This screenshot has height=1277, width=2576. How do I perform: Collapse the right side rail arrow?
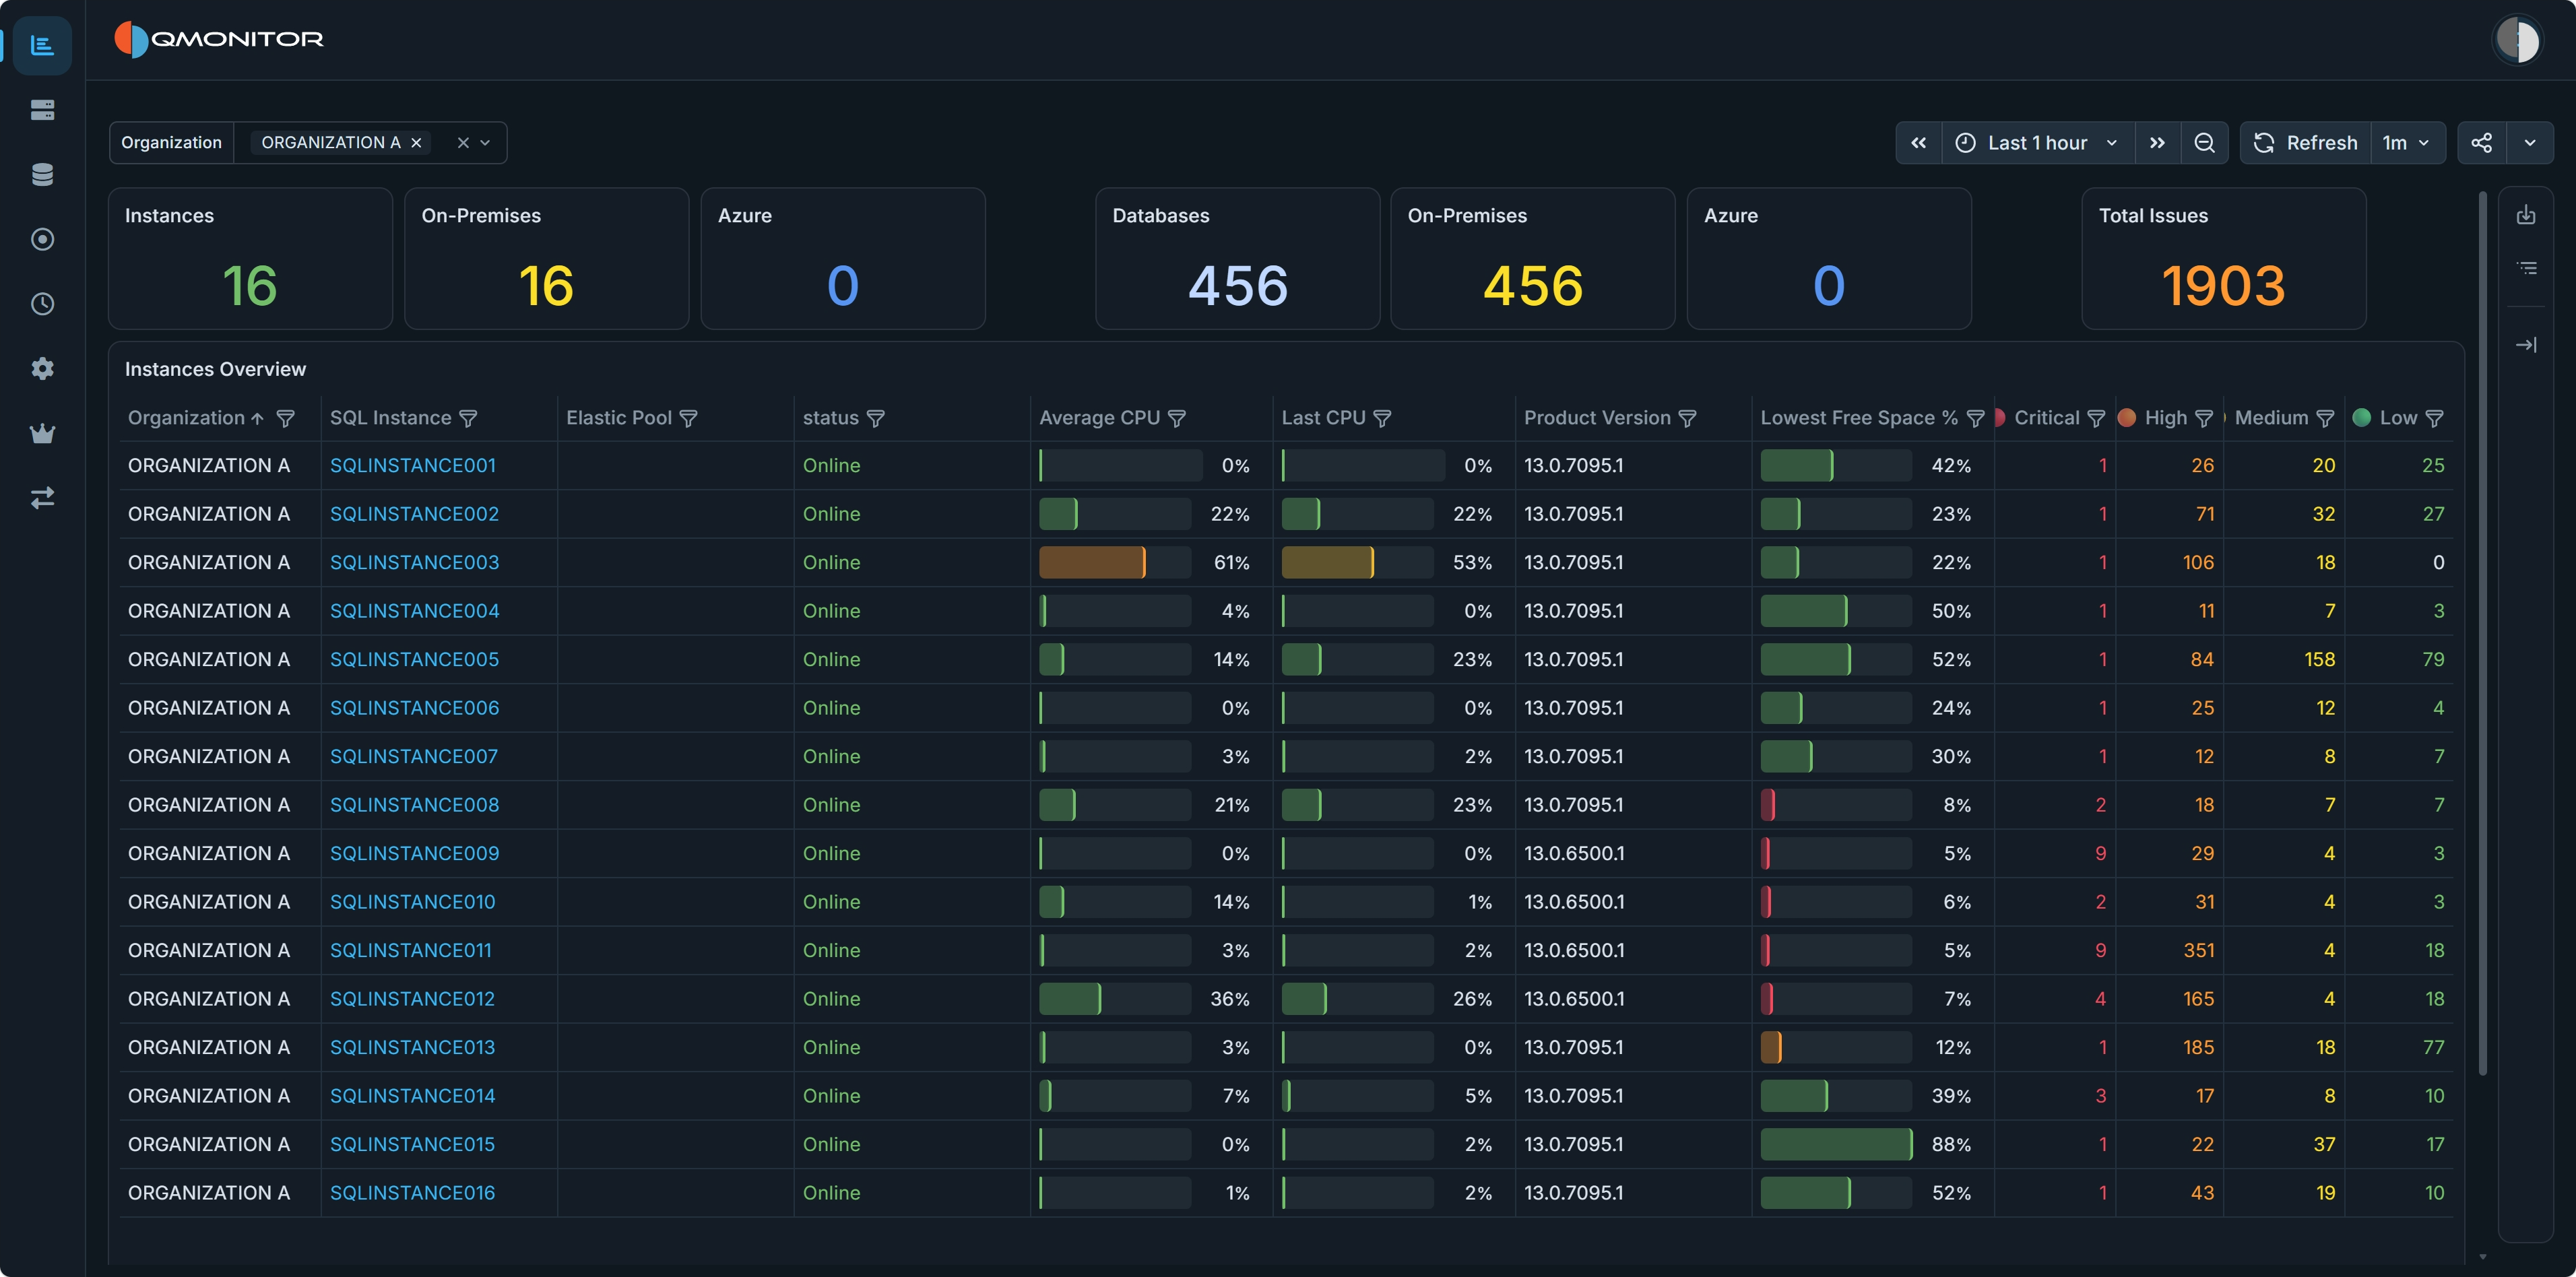(x=2526, y=345)
